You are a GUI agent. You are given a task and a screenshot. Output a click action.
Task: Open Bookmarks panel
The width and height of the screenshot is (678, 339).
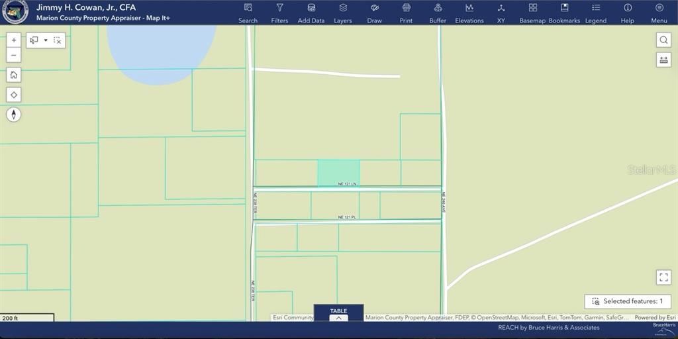pyautogui.click(x=564, y=13)
